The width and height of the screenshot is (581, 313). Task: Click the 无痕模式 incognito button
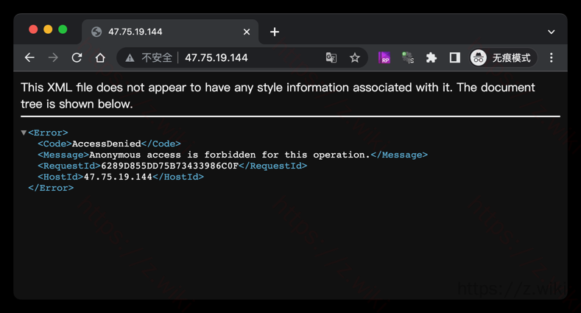[x=502, y=57]
